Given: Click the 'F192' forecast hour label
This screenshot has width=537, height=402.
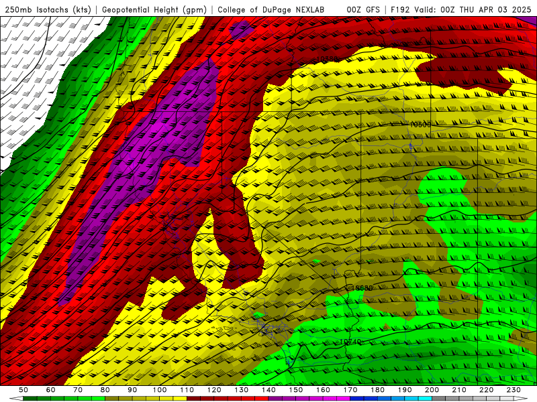Looking at the screenshot, I should (400, 9).
